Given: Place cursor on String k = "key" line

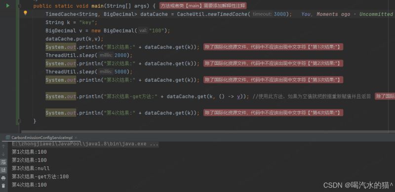Looking at the screenshot, I should click(71, 22).
